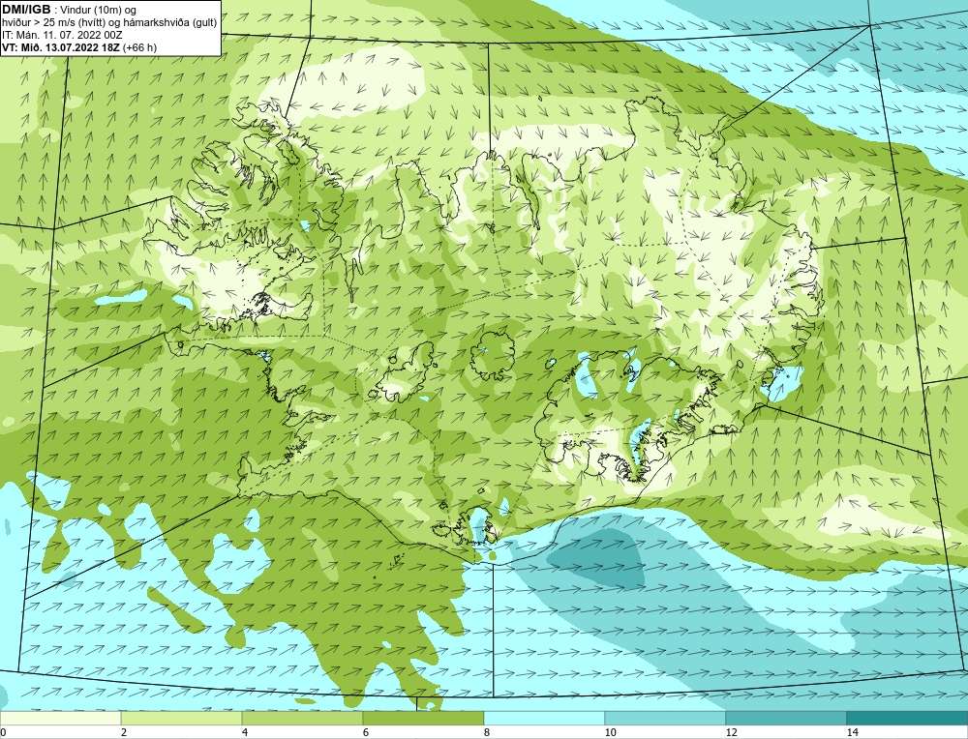Click the legend label '12'
The image size is (968, 739).
coord(731,732)
